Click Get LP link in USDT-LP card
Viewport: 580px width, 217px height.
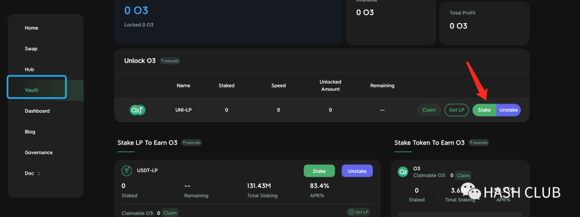click(358, 212)
